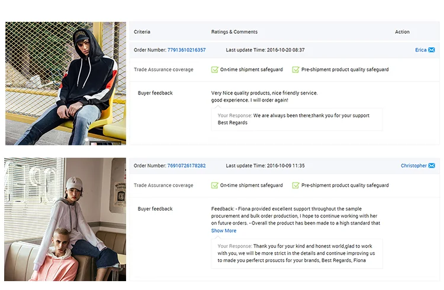The image size is (444, 290).
Task: Click the Ratings & Comments column header
Action: (234, 32)
